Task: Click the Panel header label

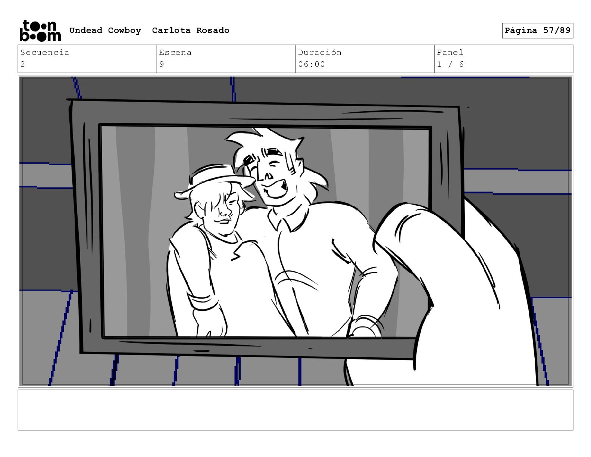Action: click(x=450, y=52)
